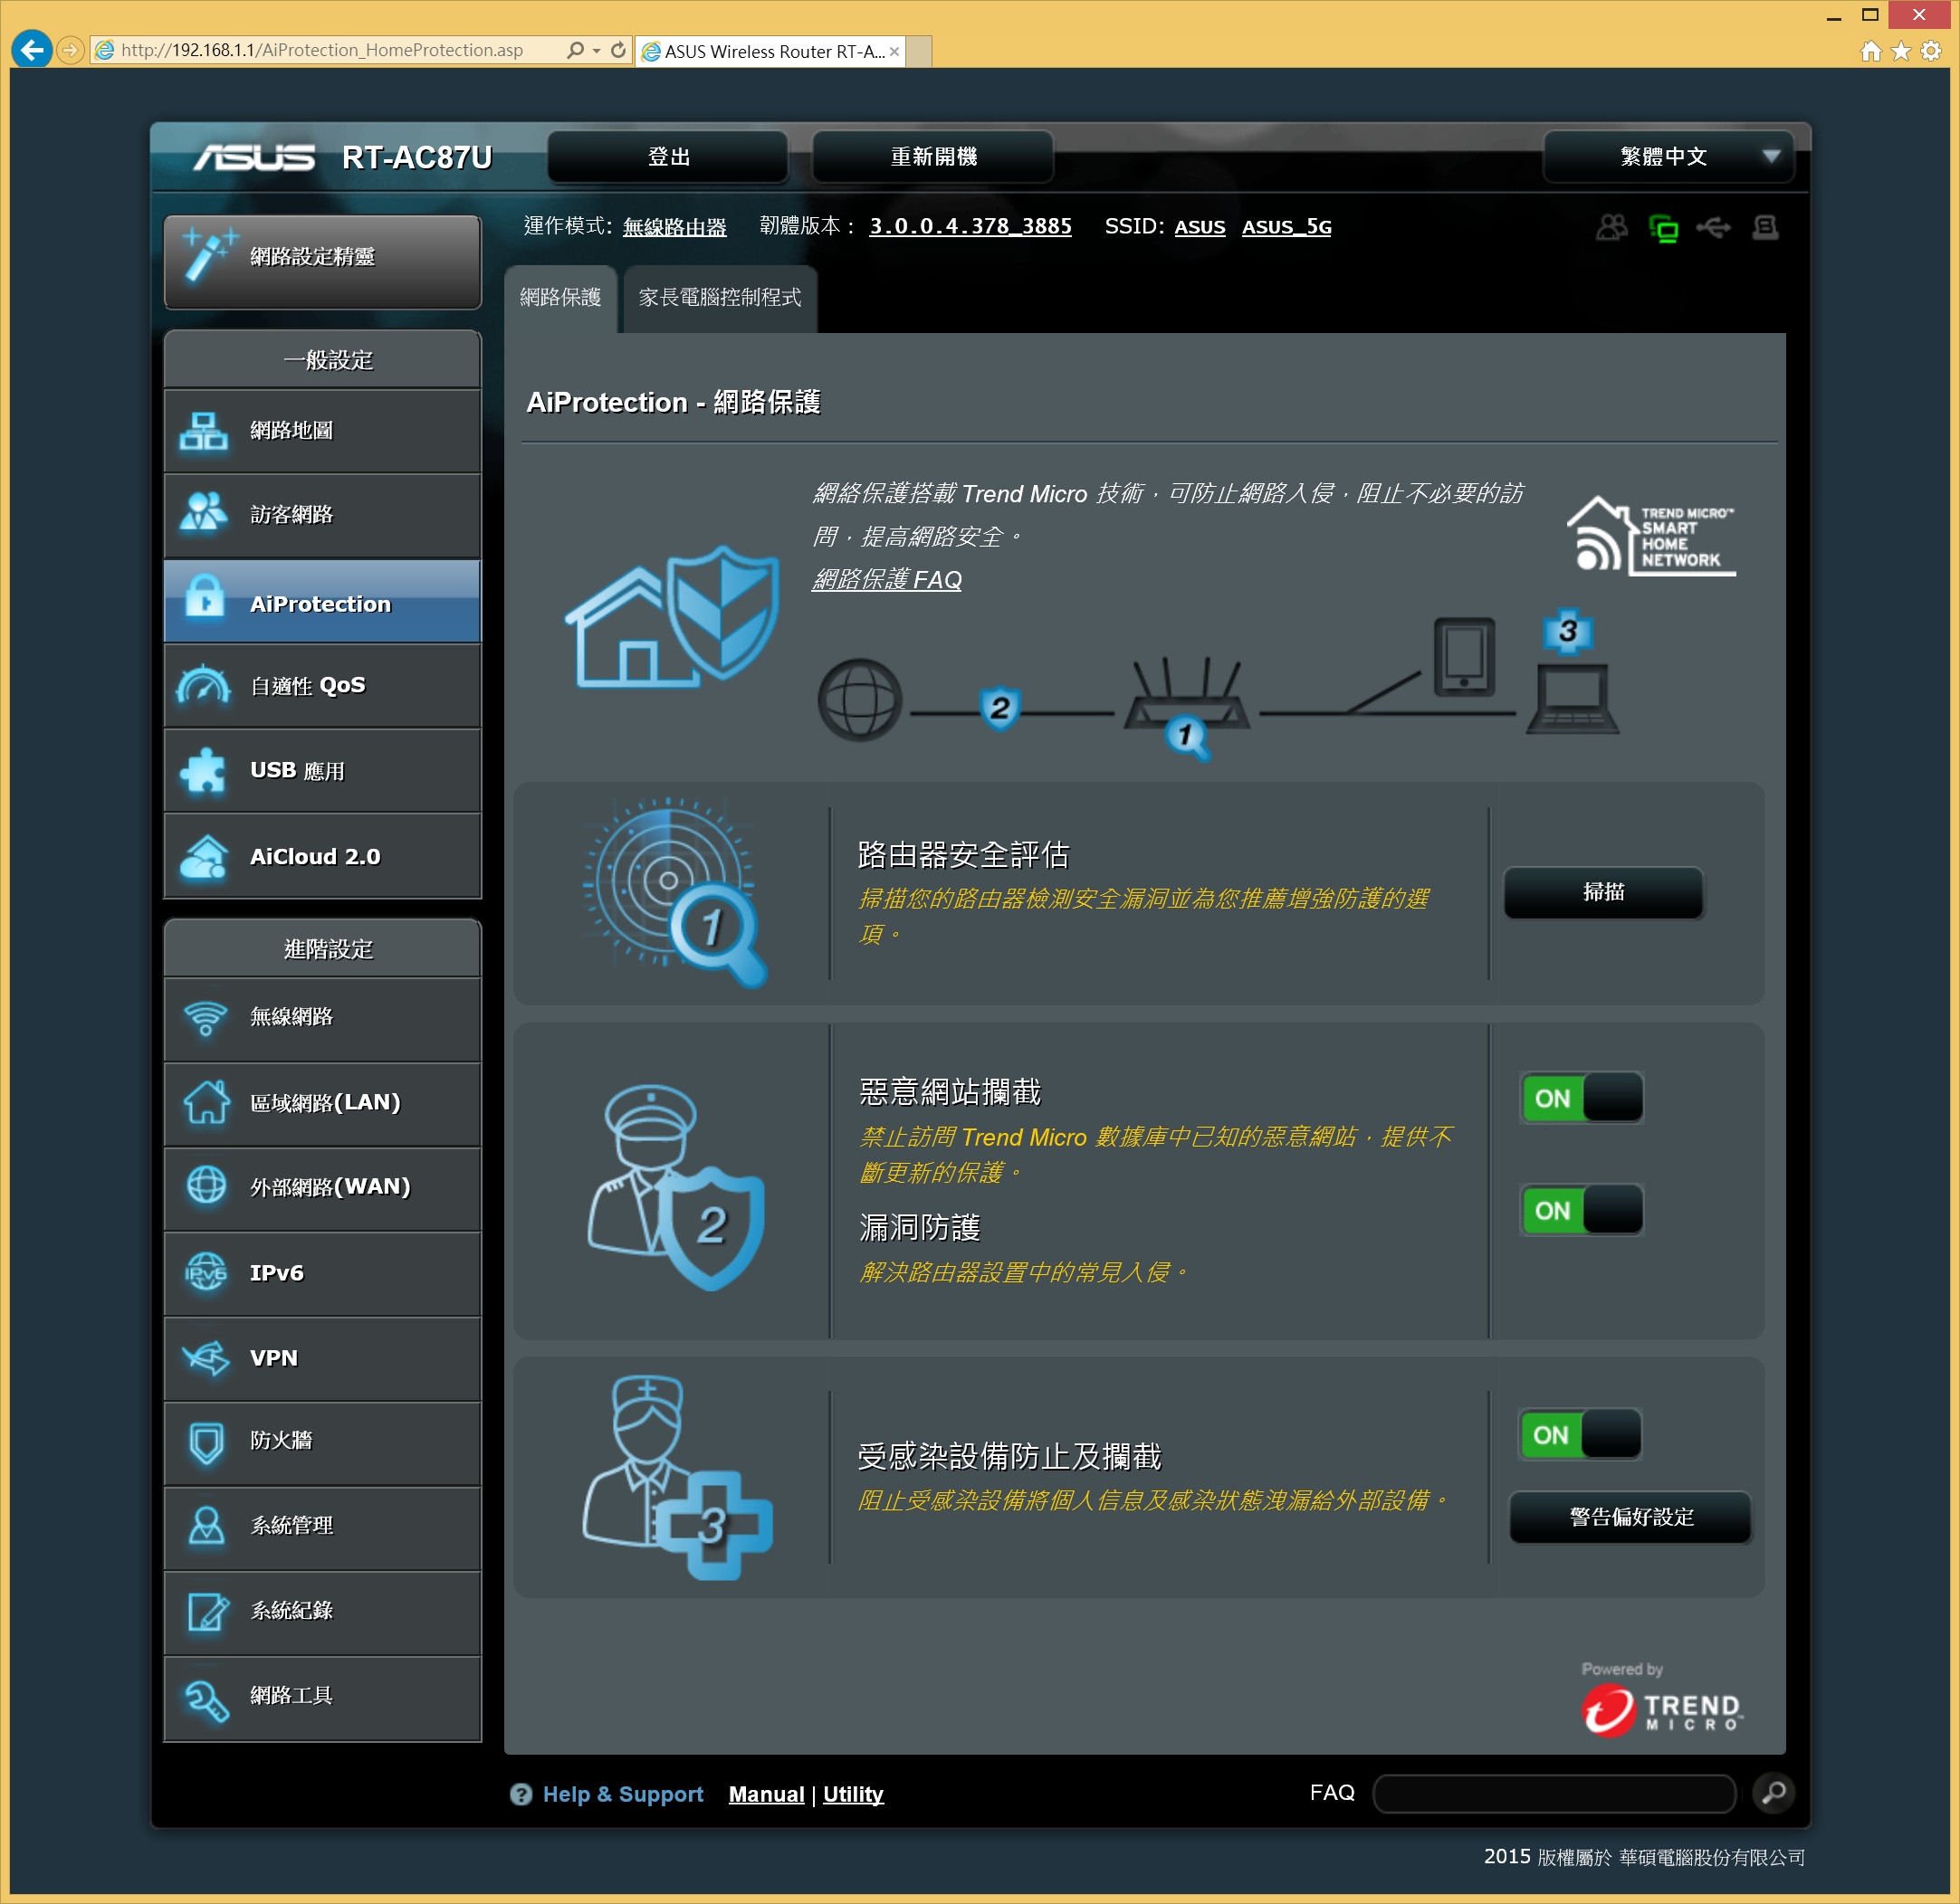The height and width of the screenshot is (1904, 1960).
Task: Toggle Malicious Sites Blocking (惡意網站攔截) switch
Action: [x=1582, y=1098]
